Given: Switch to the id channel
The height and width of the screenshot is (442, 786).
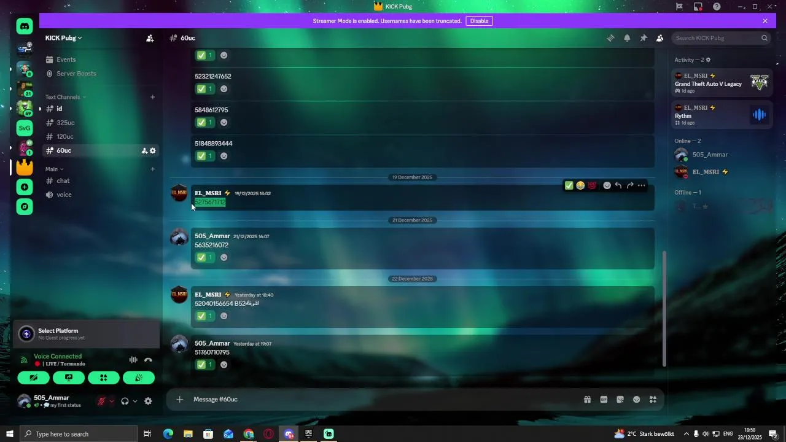Looking at the screenshot, I should pos(101,109).
